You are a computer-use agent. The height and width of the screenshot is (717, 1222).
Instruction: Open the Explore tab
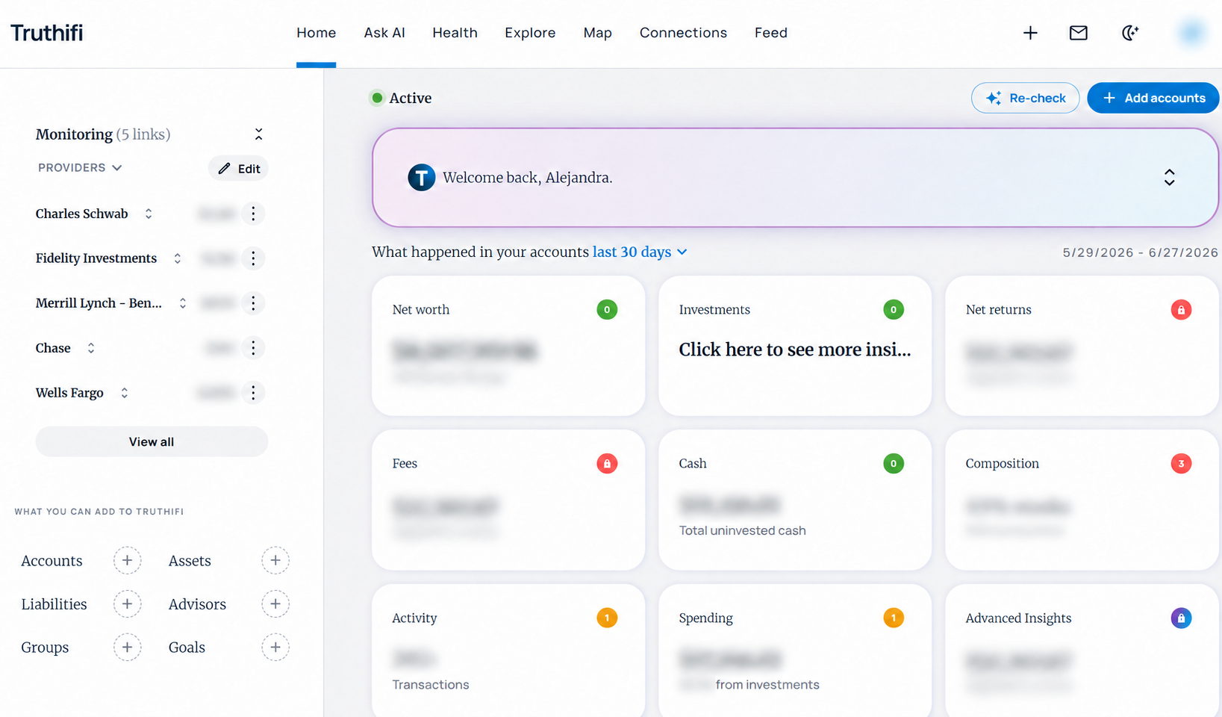[x=530, y=33]
